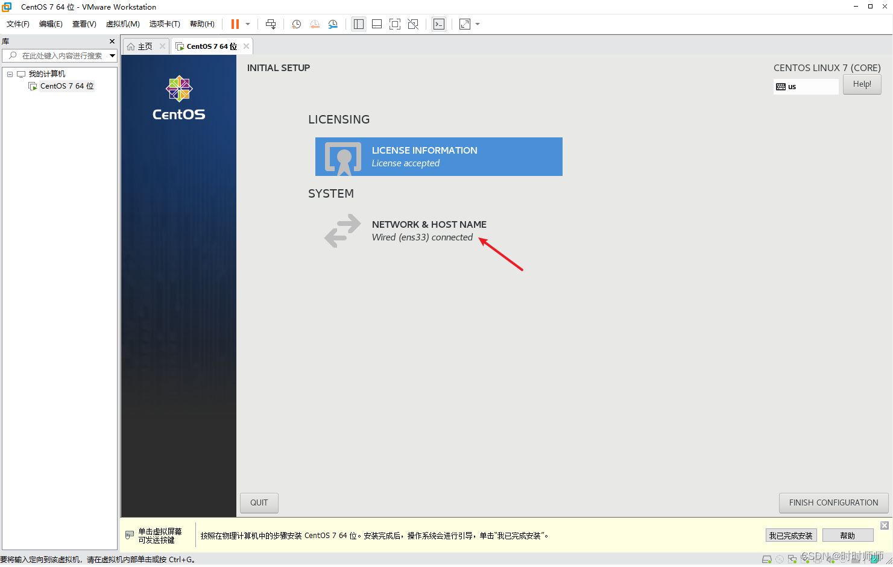Toggle the library sidebar view icon
893x567 pixels.
(359, 24)
